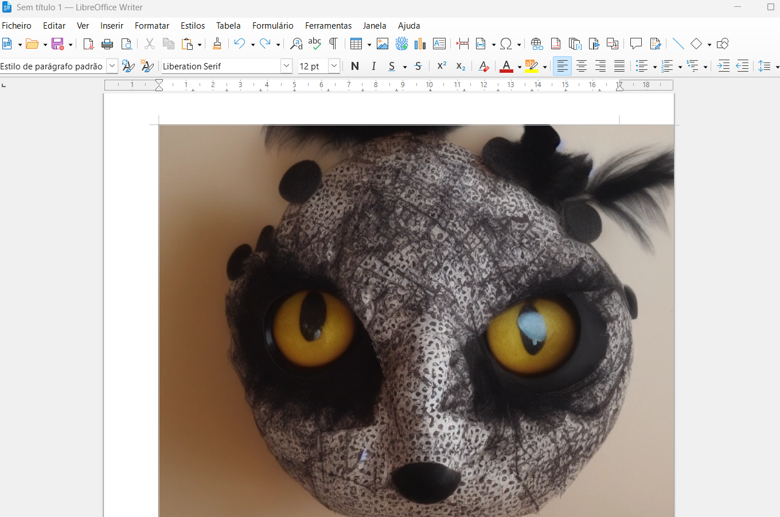Screen dimensions: 780x517
Task: Click the Clone Formatting paintbrush icon
Action: (x=217, y=44)
